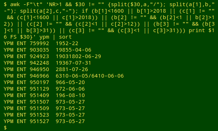Click the date 2881-07-26
218x131 pixels.
[72, 69]
